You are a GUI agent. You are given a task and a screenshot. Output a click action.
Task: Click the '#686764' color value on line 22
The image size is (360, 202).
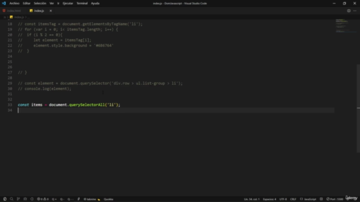tap(103, 45)
